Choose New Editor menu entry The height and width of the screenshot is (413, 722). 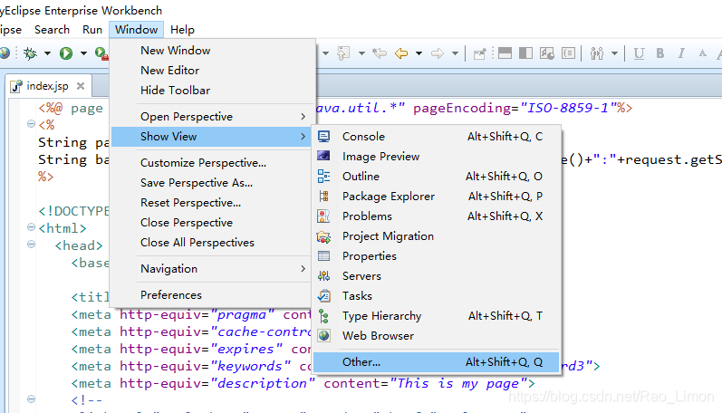[212, 70]
